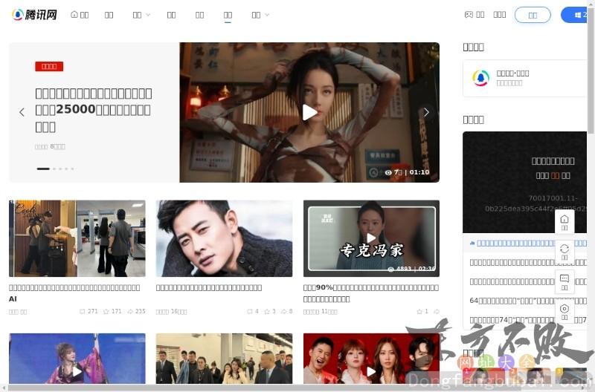Click the outlined blue login button in header
The width and height of the screenshot is (595, 392).
533,15
